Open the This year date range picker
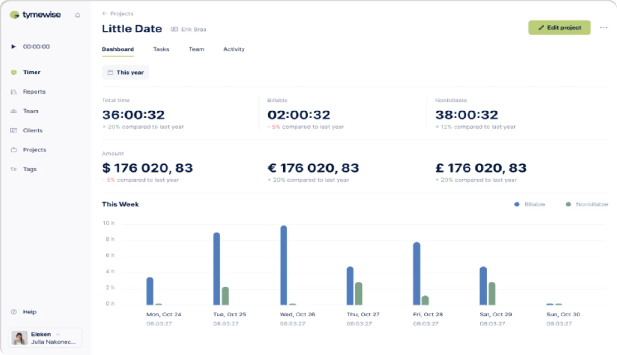The width and height of the screenshot is (617, 355). [x=125, y=72]
